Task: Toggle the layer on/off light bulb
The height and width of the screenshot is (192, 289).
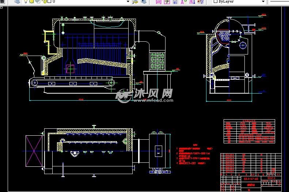Action: tap(26, 1)
